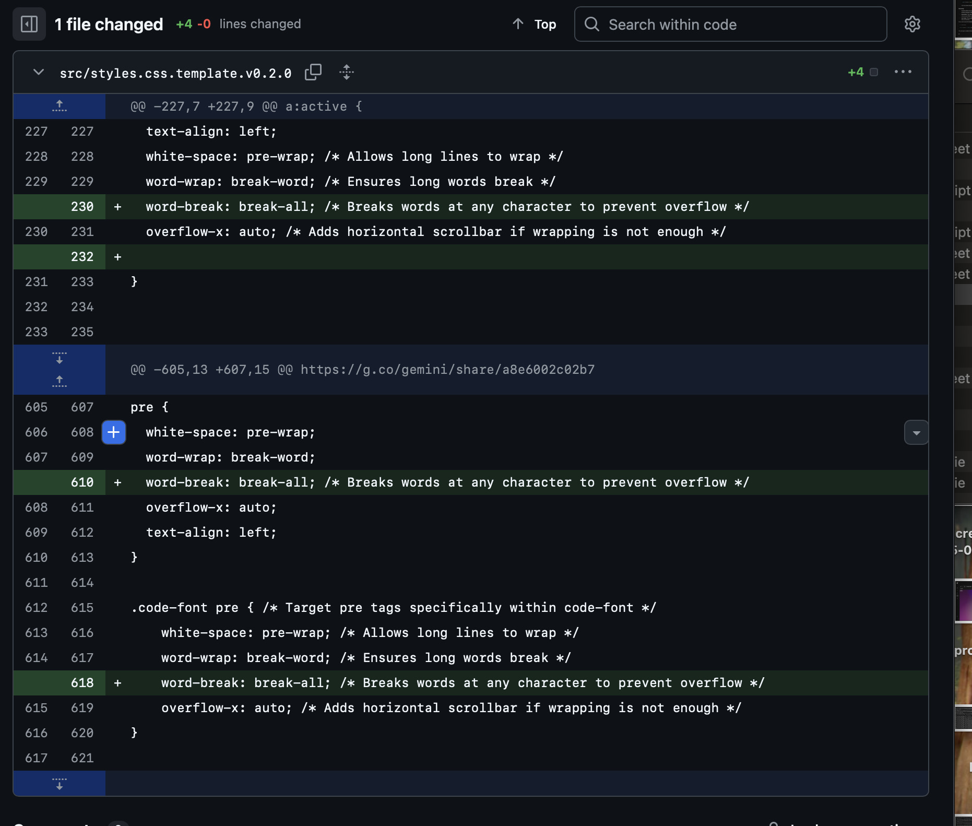Expand down after line 235
This screenshot has height=826, width=972.
(60, 357)
